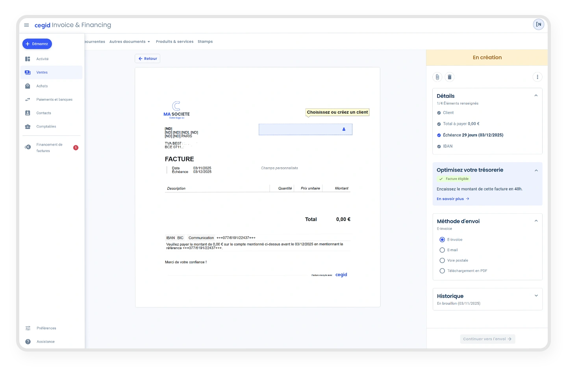Open Financement de factures section

pyautogui.click(x=49, y=148)
